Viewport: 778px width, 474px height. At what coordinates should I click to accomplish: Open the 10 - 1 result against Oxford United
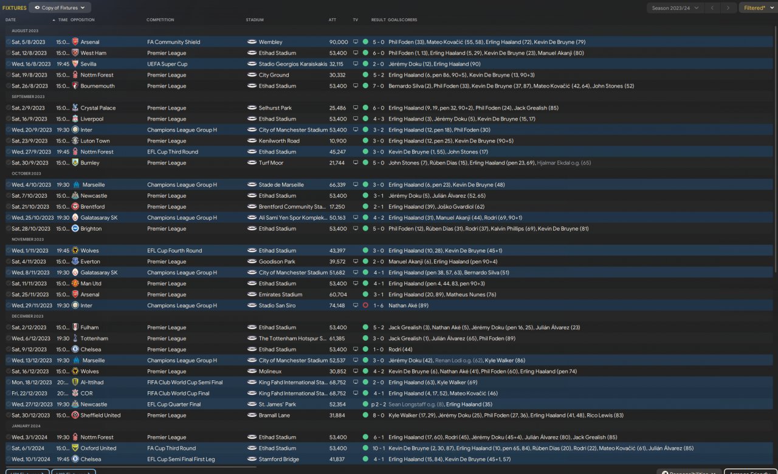pos(378,448)
